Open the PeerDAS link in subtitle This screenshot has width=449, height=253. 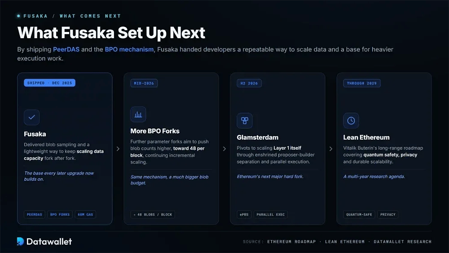pos(66,49)
